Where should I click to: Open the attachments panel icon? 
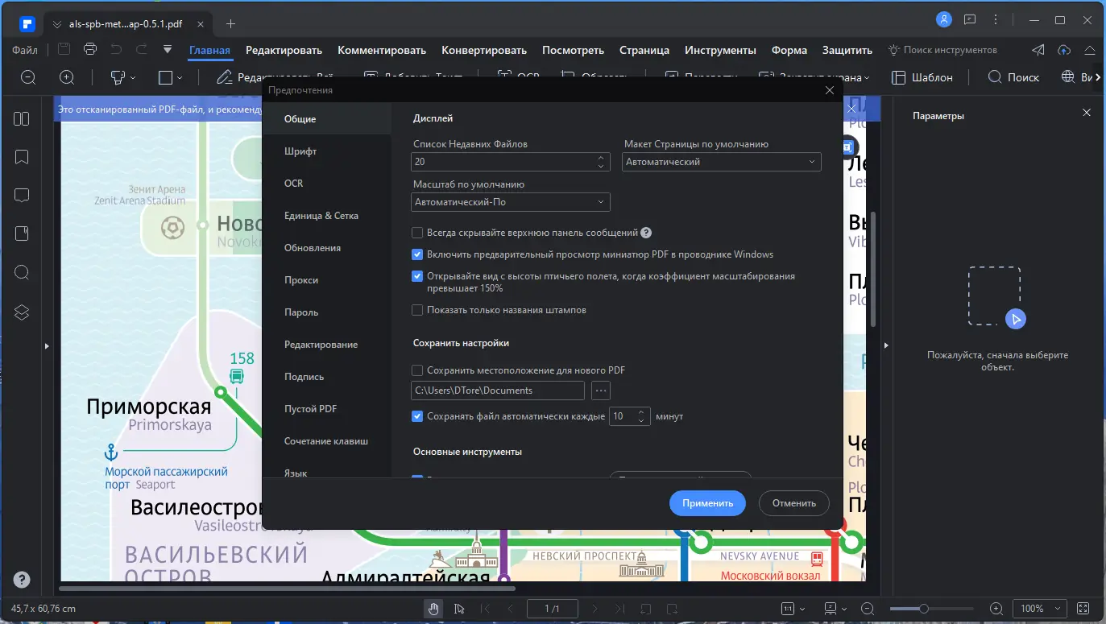(x=22, y=233)
